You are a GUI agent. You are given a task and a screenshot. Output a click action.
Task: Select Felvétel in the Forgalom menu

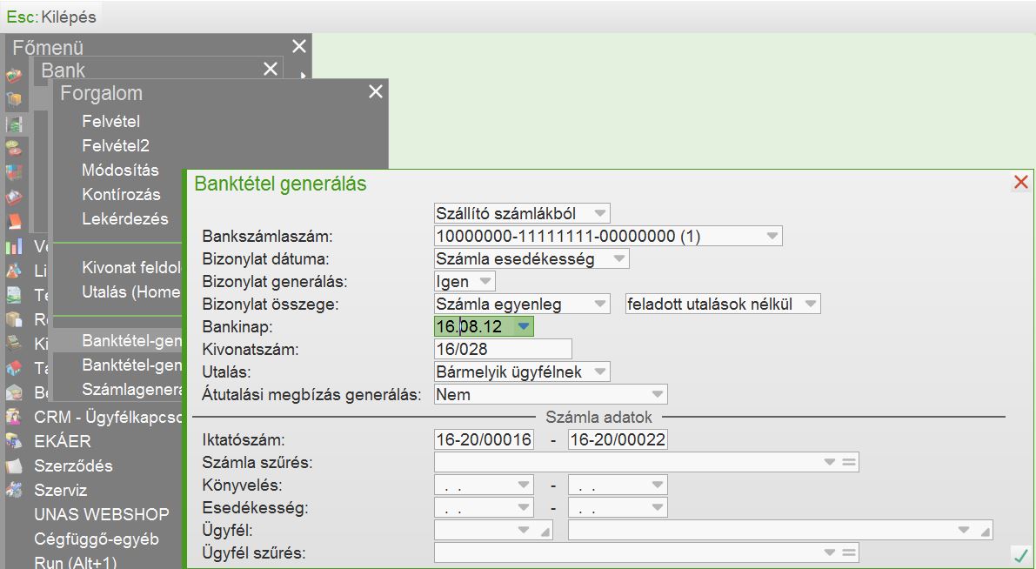click(111, 122)
